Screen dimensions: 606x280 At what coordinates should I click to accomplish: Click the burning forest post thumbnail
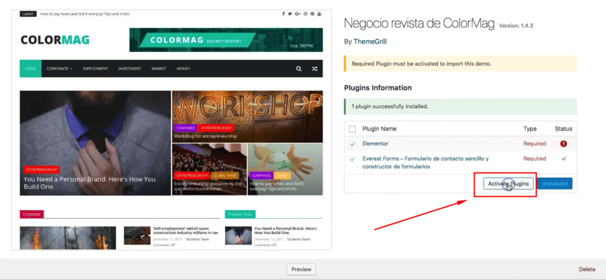(67, 237)
